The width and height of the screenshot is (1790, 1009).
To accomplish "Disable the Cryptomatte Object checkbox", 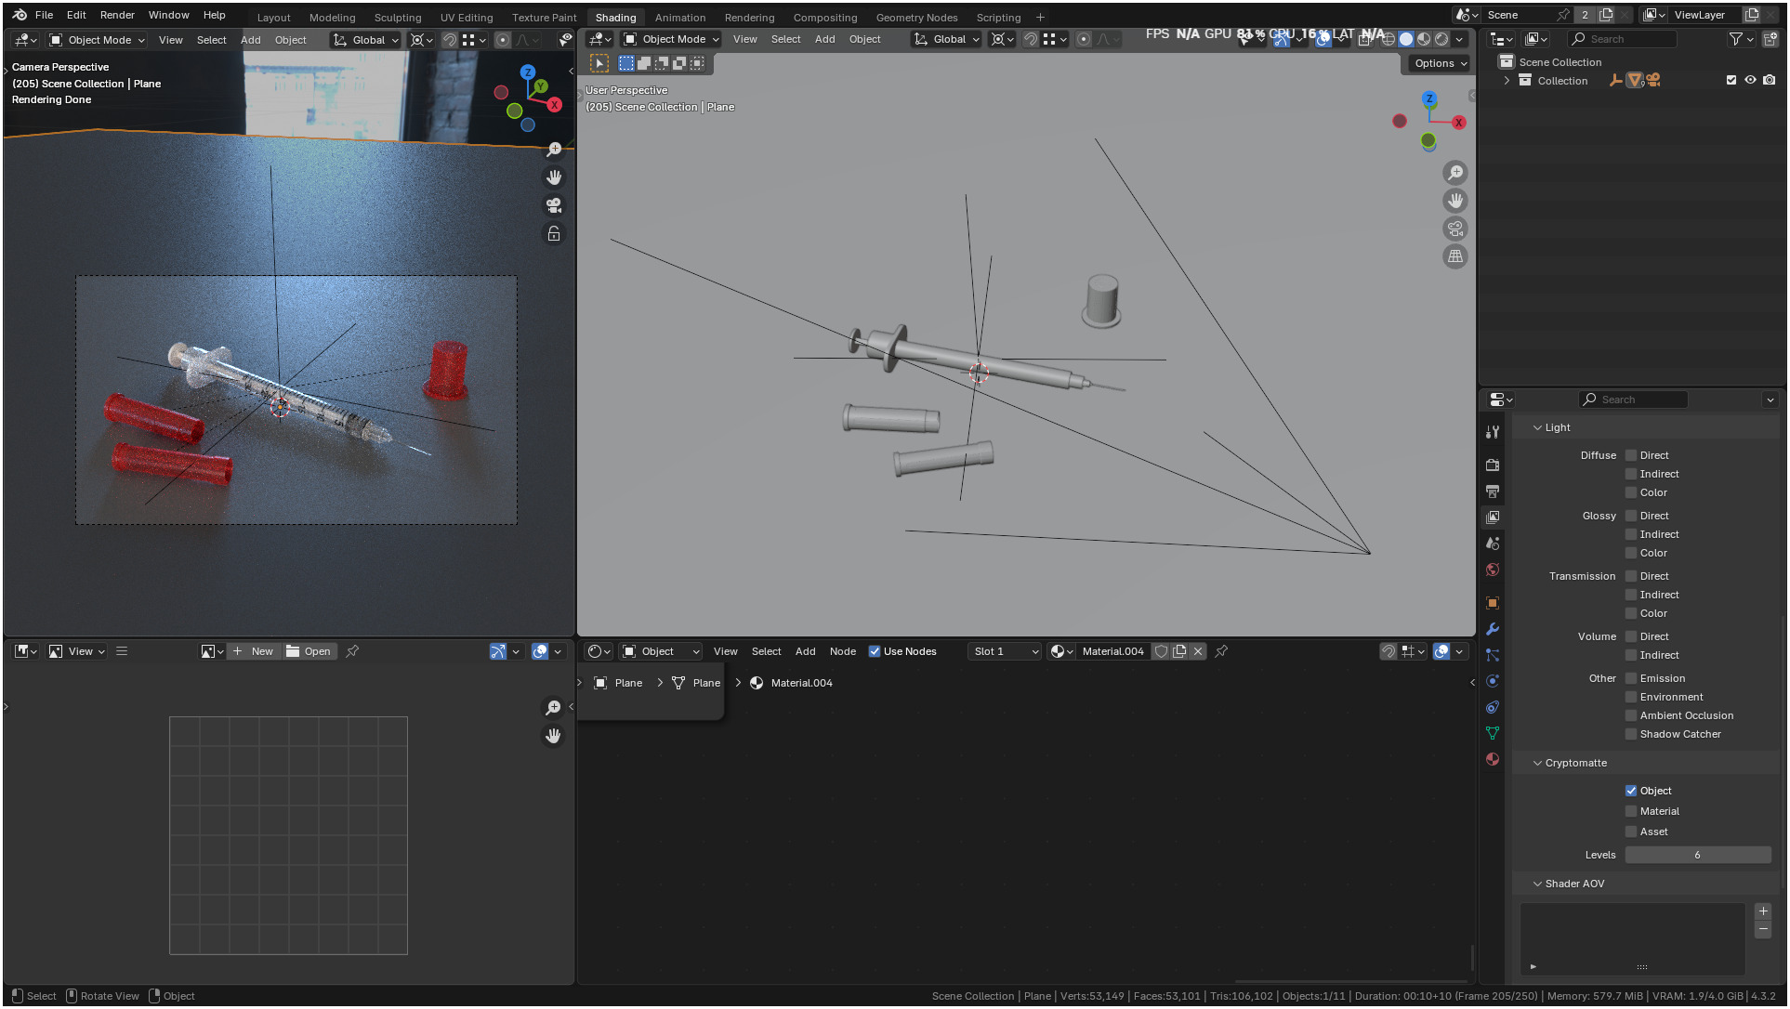I will point(1631,791).
